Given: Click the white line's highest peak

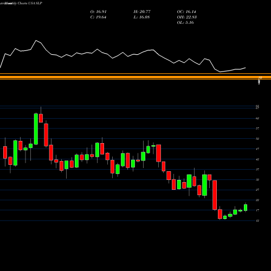Looking at the screenshot, I should point(36,41).
